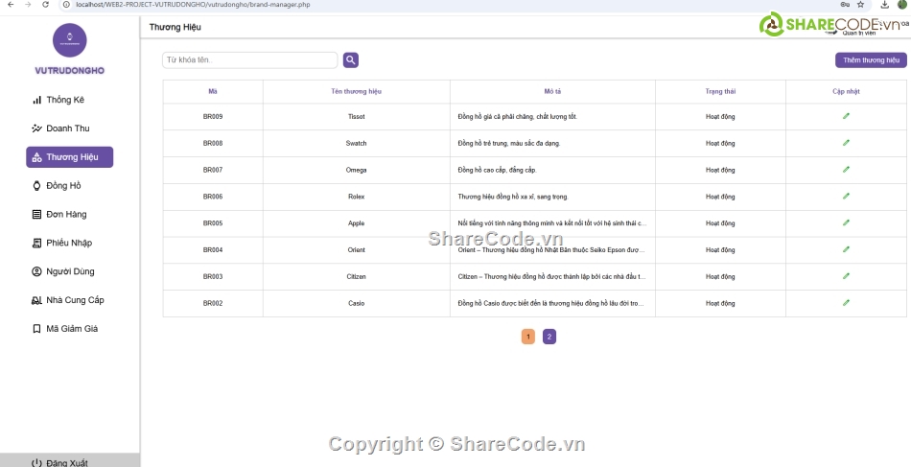Screen dimensions: 911x467
Task: Click edit pencil in Apple row
Action: [x=846, y=223]
